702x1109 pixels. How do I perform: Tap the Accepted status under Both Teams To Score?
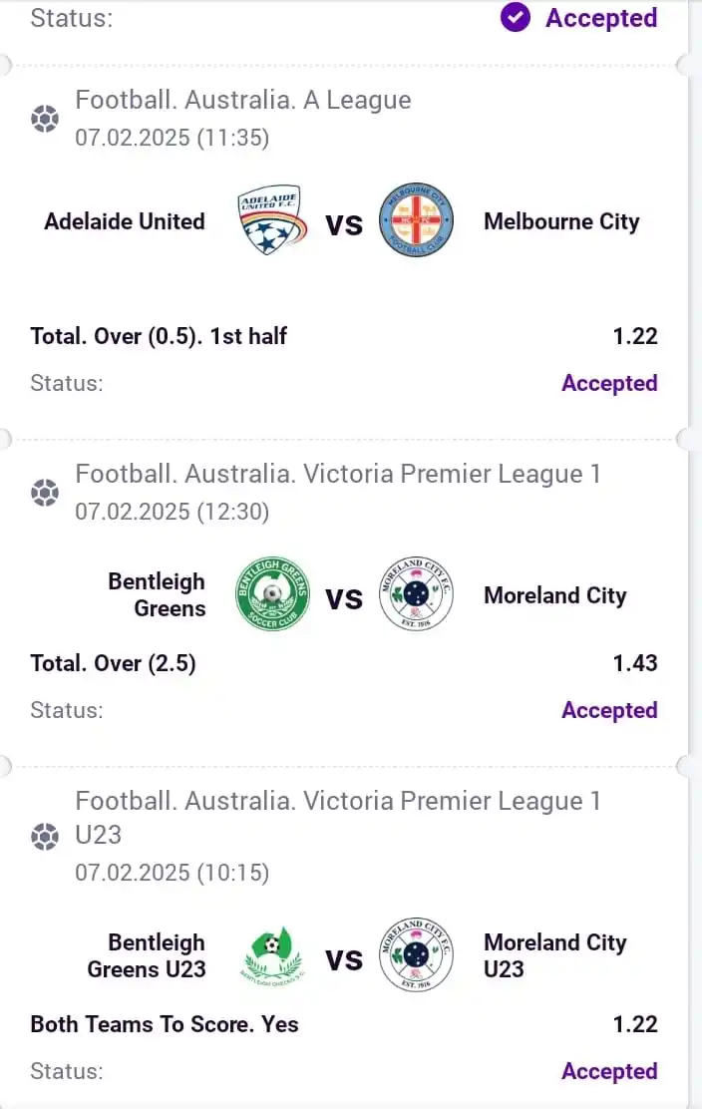click(x=609, y=1072)
